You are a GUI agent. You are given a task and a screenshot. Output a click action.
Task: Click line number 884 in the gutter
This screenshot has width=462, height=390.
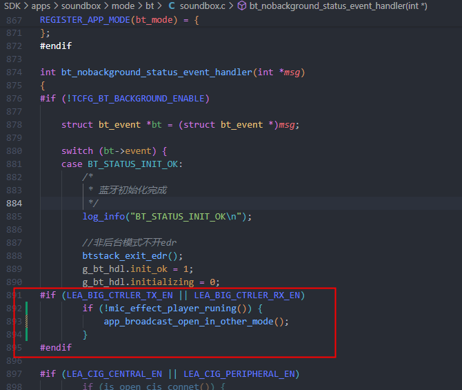pos(14,203)
